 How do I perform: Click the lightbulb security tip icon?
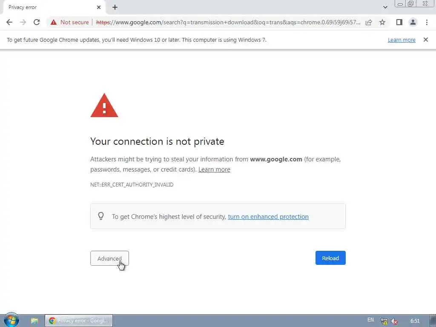tap(101, 216)
